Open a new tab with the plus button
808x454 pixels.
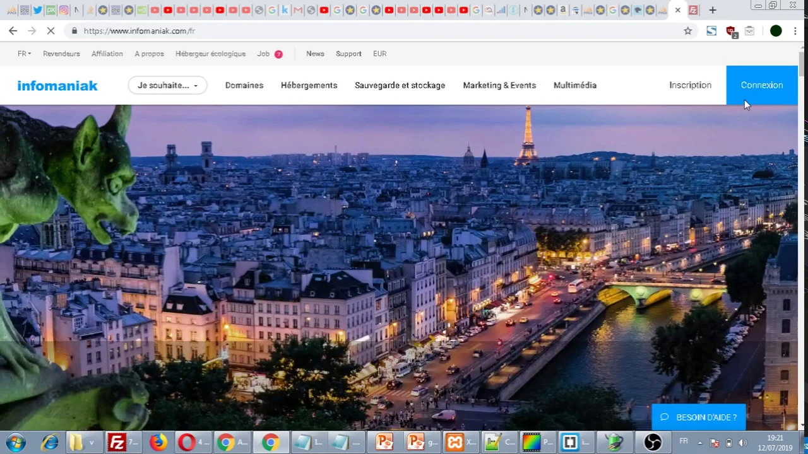click(713, 10)
